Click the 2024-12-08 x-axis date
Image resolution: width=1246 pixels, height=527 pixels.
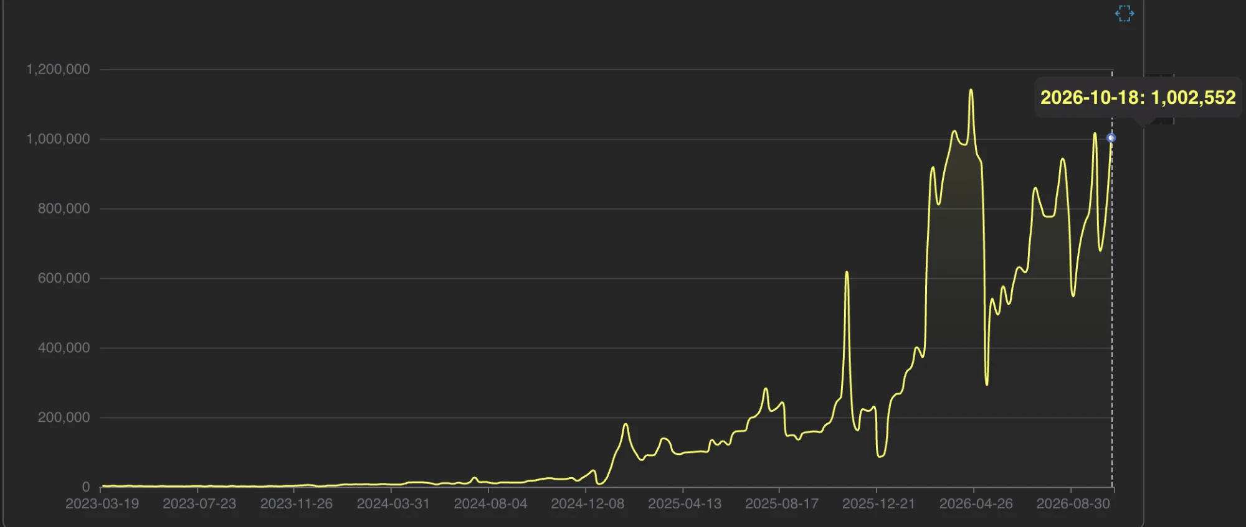587,504
